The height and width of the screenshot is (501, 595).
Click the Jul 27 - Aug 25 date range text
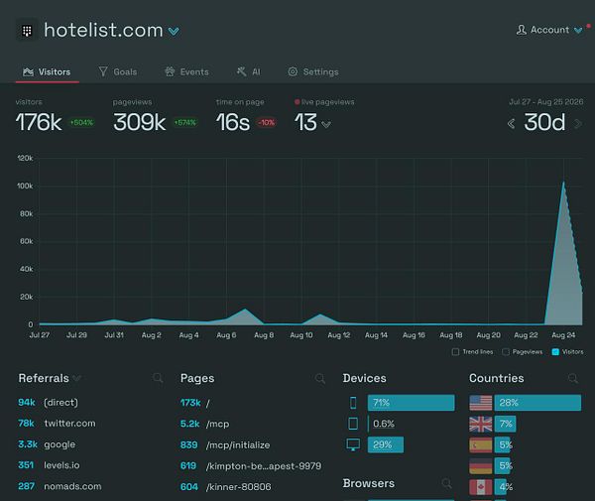pos(546,102)
